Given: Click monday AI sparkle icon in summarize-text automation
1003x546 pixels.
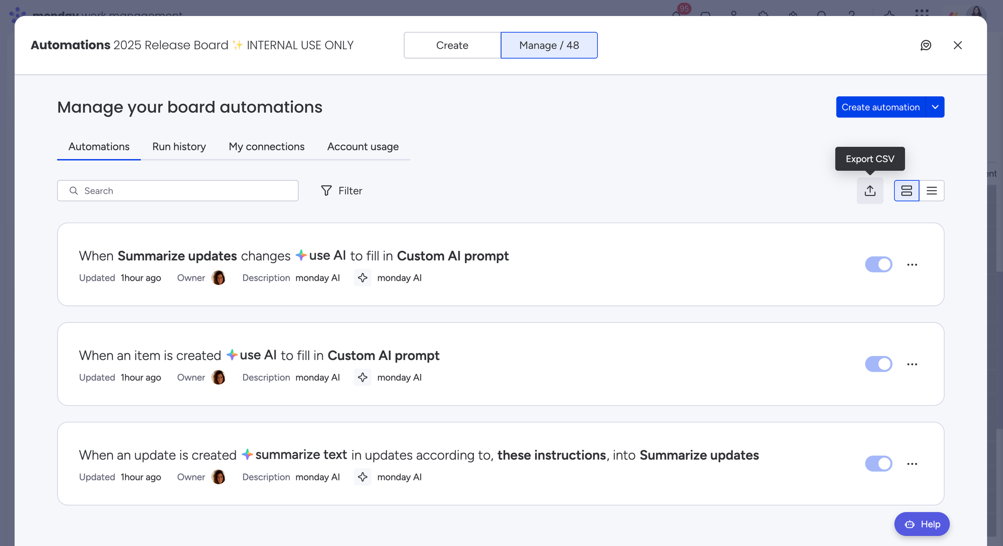Looking at the screenshot, I should pyautogui.click(x=363, y=477).
